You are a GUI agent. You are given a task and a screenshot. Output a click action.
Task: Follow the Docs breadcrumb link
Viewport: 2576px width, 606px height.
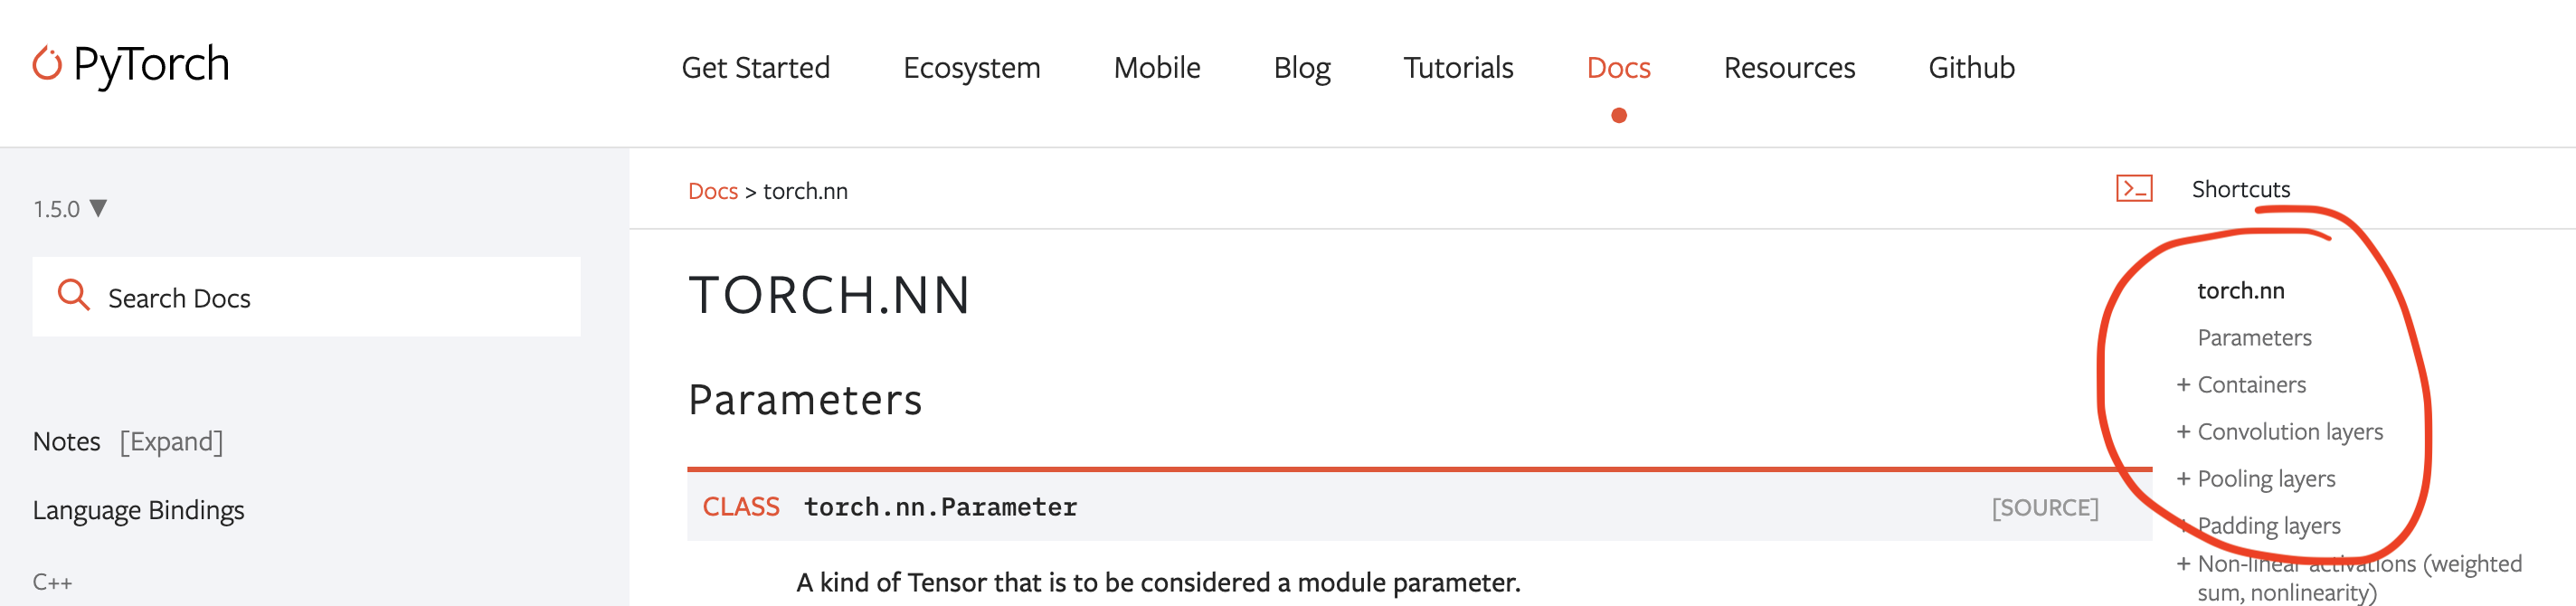click(713, 190)
